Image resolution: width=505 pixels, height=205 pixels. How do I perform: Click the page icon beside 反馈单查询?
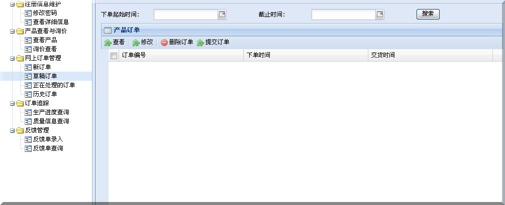[x=28, y=148]
